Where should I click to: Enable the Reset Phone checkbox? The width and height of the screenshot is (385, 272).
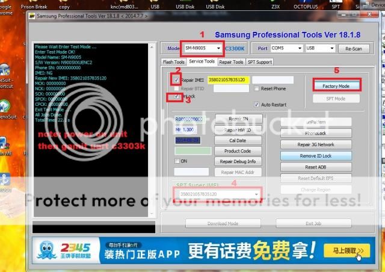click(x=256, y=88)
